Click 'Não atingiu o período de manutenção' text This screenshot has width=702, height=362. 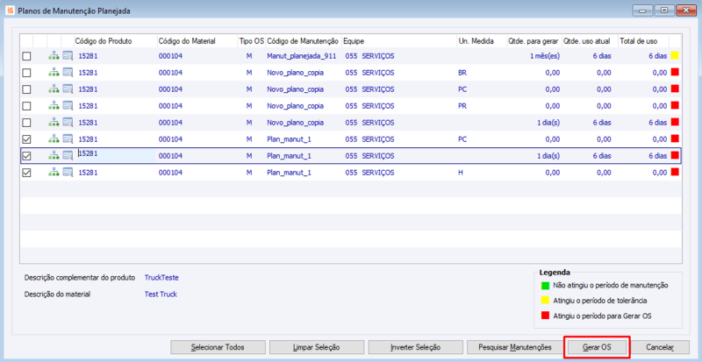[611, 285]
